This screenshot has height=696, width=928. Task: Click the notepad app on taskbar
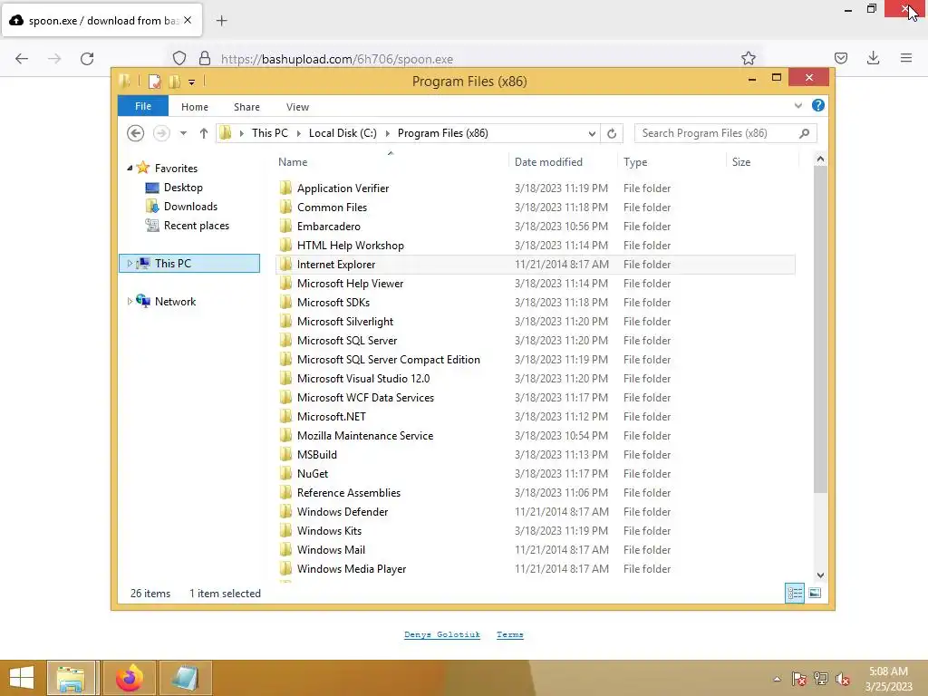[186, 678]
